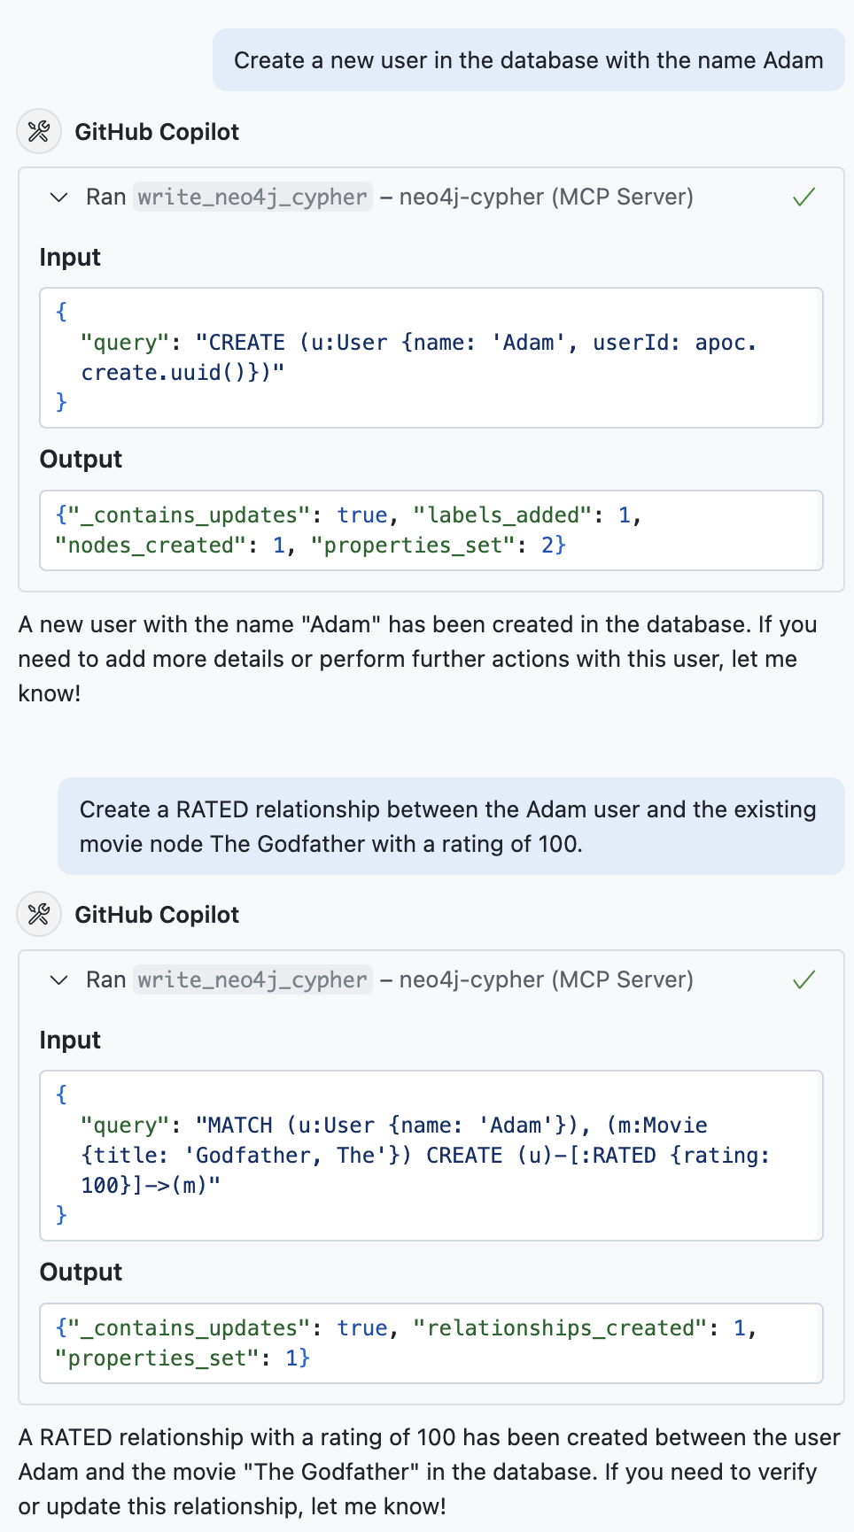Viewport: 854px width, 1532px height.
Task: Click green checkmark on first tool run
Action: 804,197
